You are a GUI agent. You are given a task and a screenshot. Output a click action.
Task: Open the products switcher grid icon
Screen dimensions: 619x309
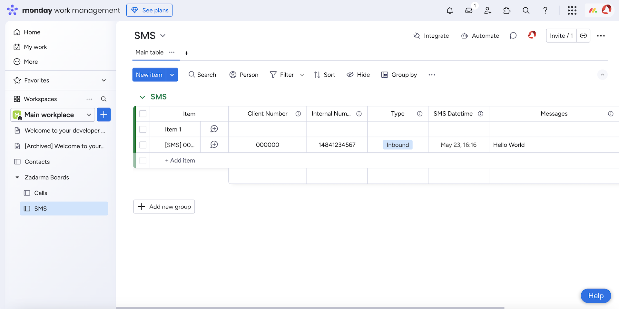point(572,11)
